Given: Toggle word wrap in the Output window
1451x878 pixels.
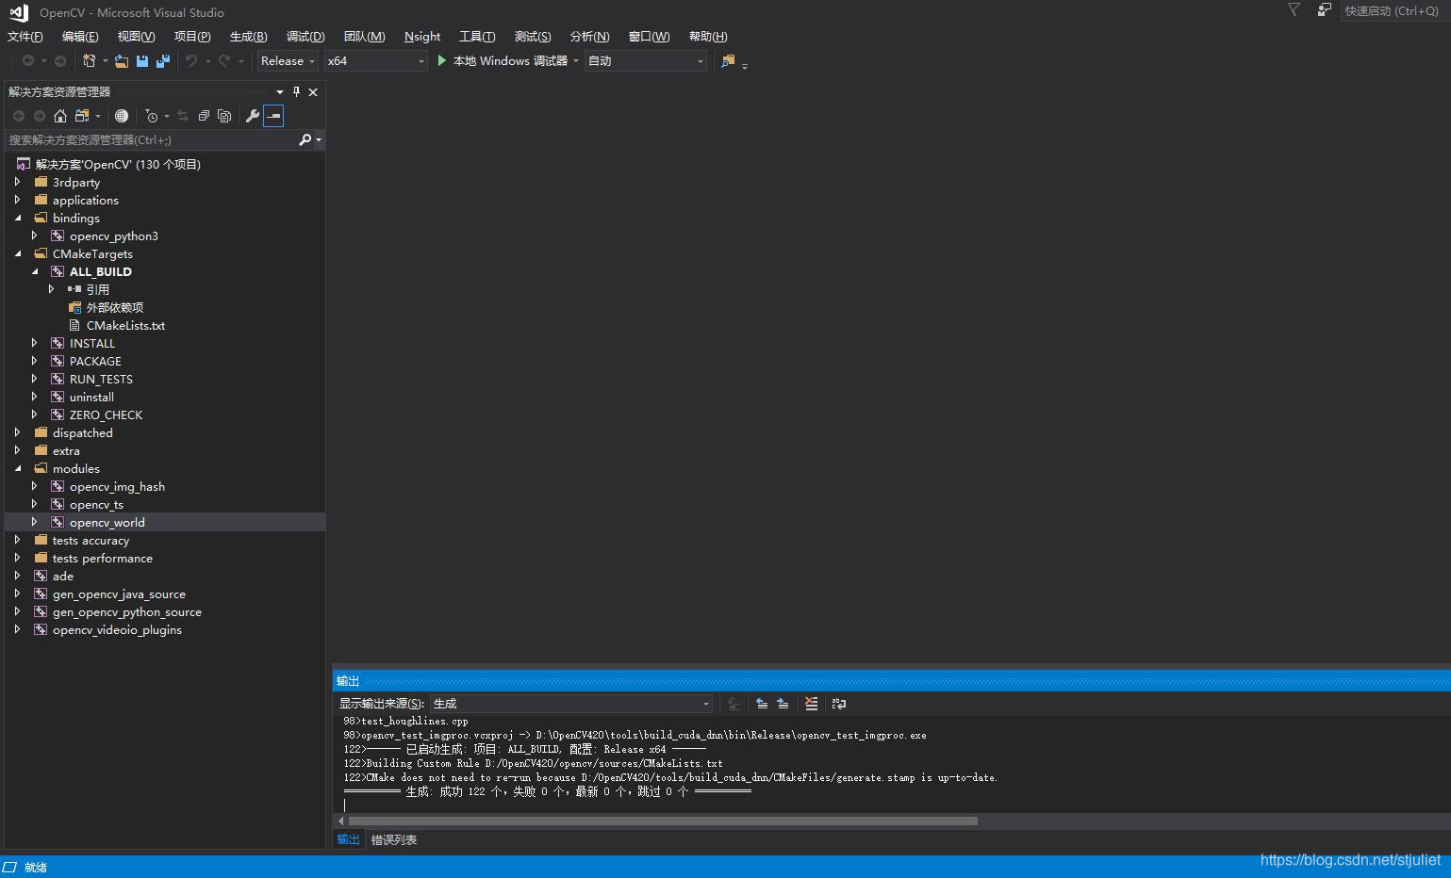Looking at the screenshot, I should coord(839,704).
